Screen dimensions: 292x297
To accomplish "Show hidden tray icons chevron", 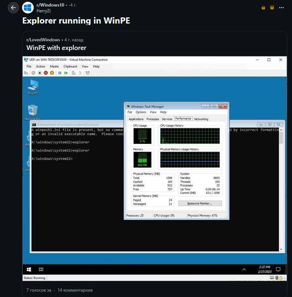I will 244,269.
